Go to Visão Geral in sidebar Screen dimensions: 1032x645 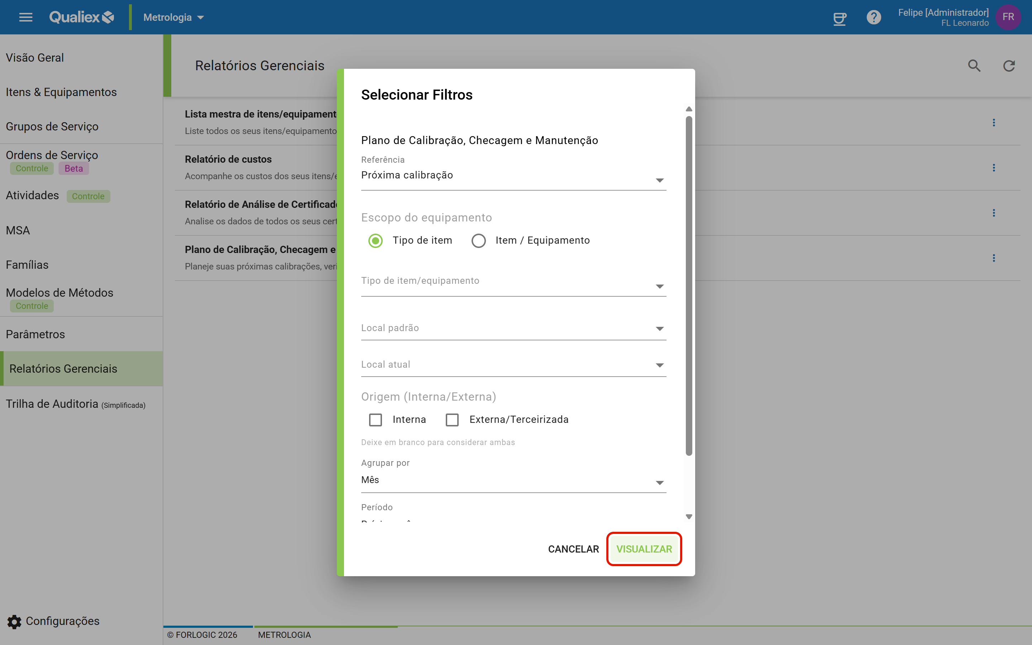(x=81, y=58)
